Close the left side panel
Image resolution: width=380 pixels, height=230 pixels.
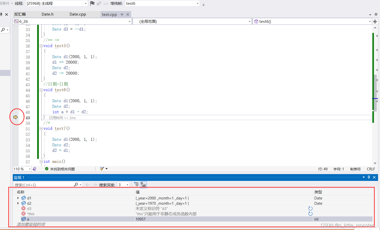7,15
